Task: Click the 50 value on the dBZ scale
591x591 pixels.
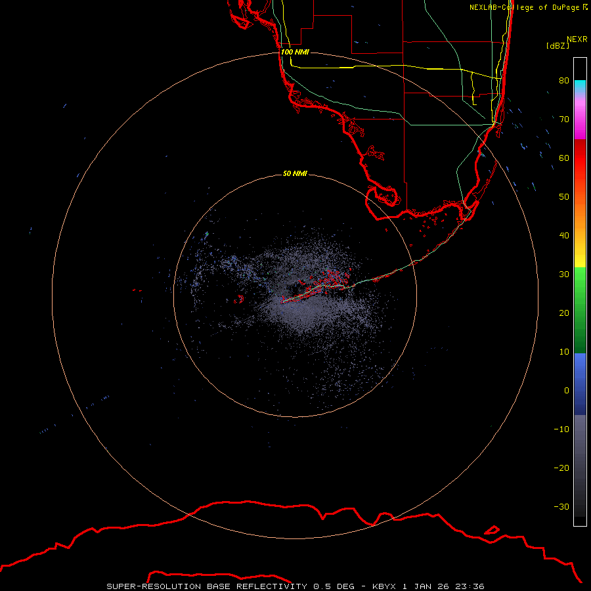Action: point(564,197)
